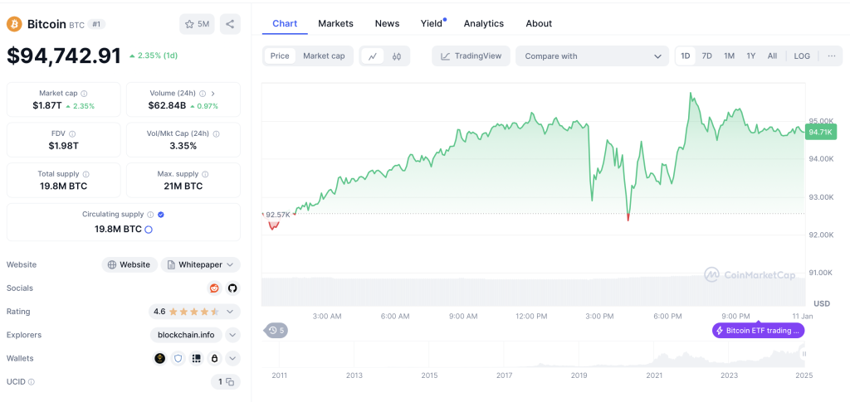The width and height of the screenshot is (850, 402).
Task: Switch to the About tab
Action: pos(539,23)
